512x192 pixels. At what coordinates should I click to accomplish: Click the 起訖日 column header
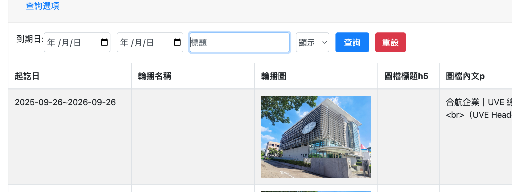tap(27, 76)
